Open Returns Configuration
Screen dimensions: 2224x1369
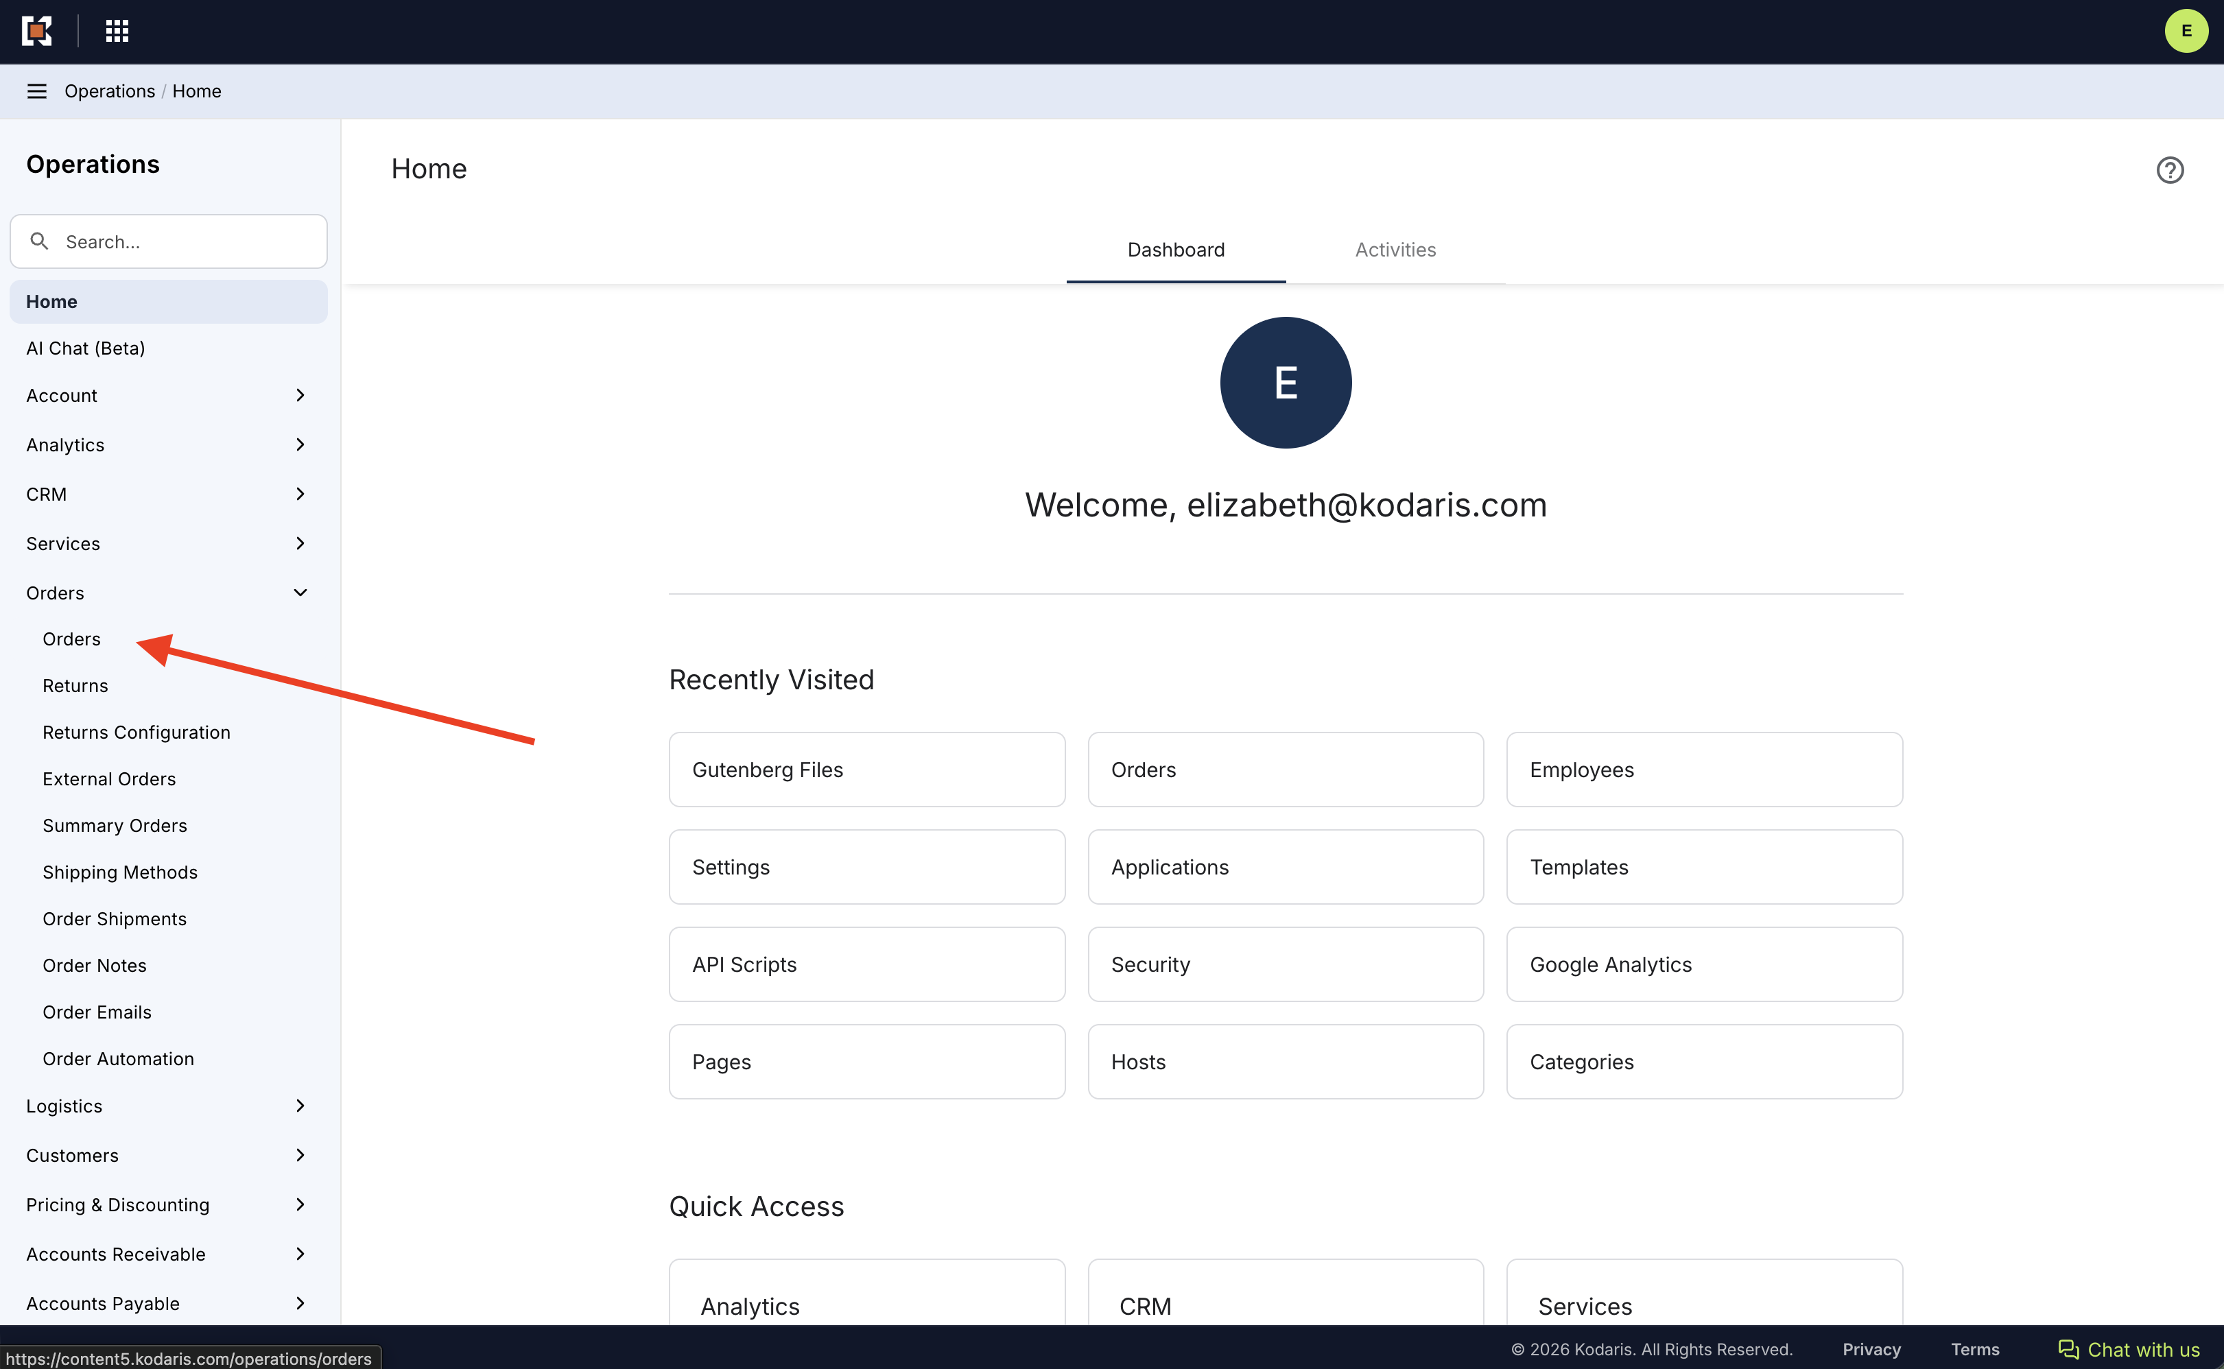pyautogui.click(x=137, y=733)
